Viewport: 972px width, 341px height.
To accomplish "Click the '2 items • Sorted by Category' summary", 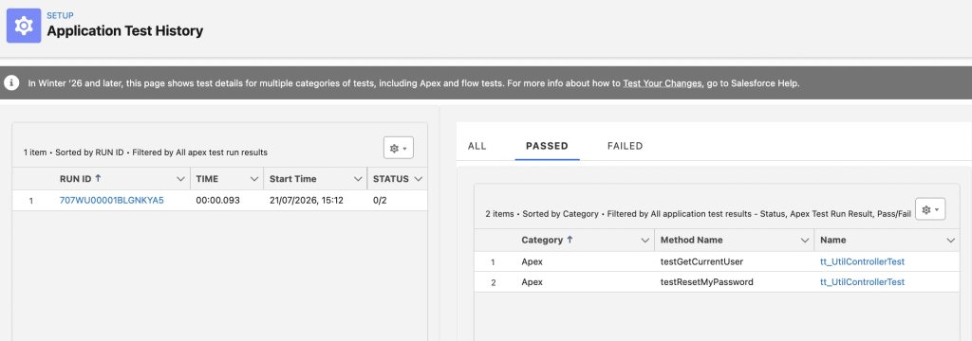I will (698, 214).
